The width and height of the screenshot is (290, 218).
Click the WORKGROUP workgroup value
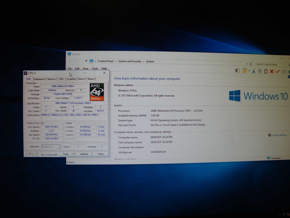pyautogui.click(x=158, y=152)
